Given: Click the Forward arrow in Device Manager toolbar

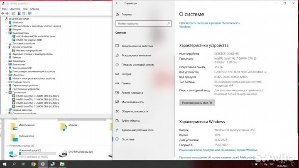Looking at the screenshot, I should click(7, 14).
